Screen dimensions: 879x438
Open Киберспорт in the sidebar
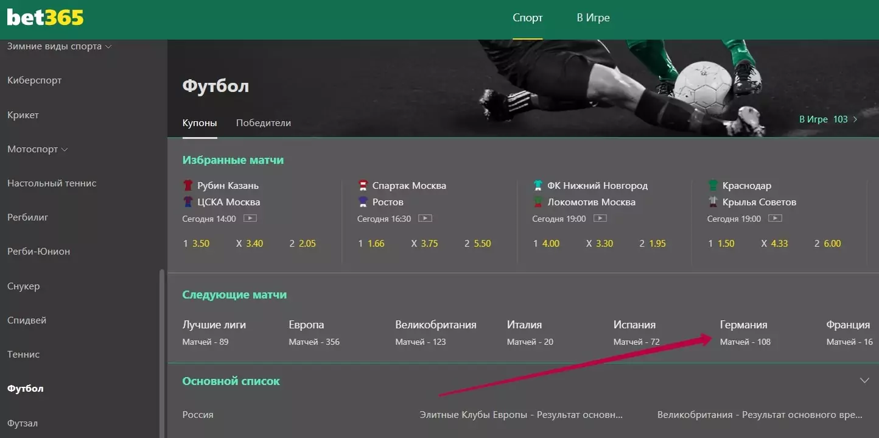[x=35, y=80]
